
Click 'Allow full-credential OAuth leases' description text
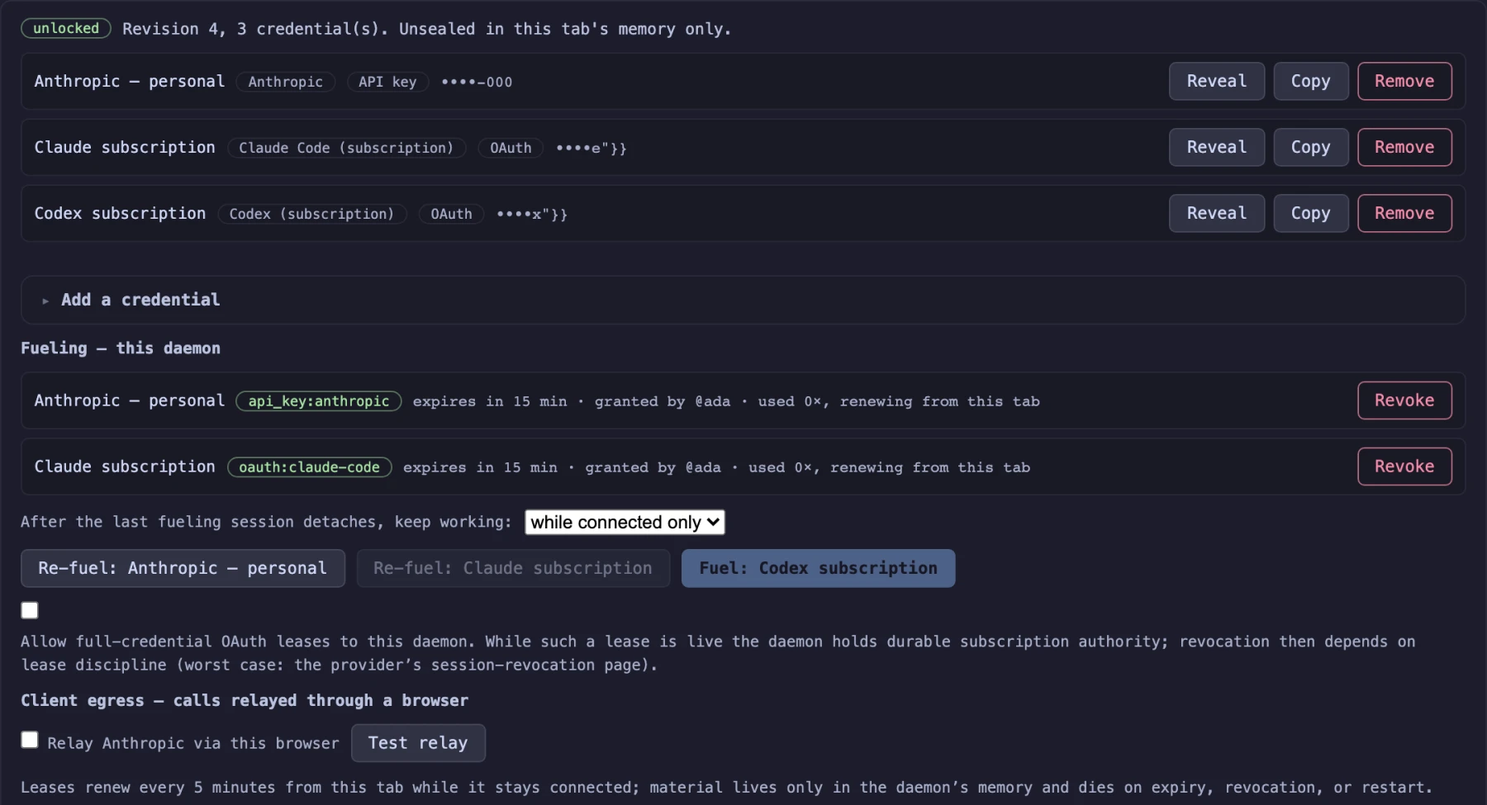pyautogui.click(x=718, y=653)
